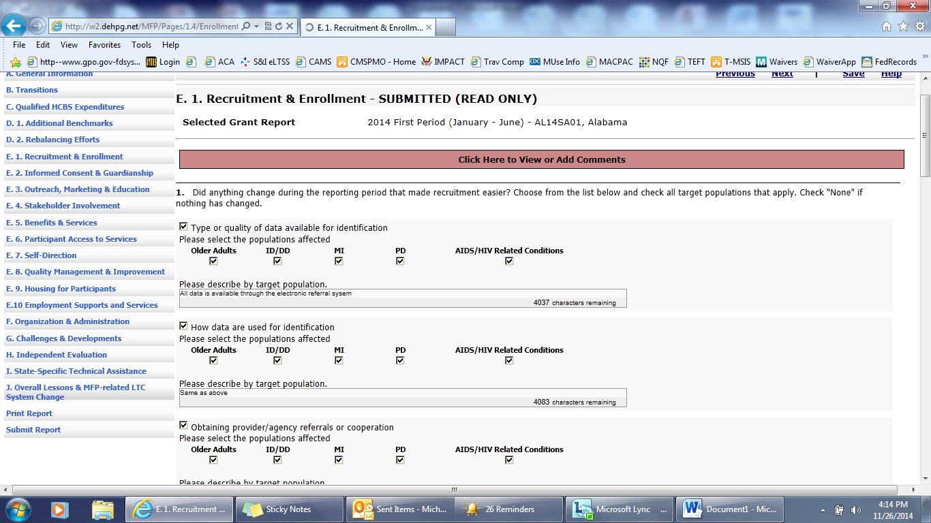
Task: Open the IMPACT favorite
Action: click(443, 62)
